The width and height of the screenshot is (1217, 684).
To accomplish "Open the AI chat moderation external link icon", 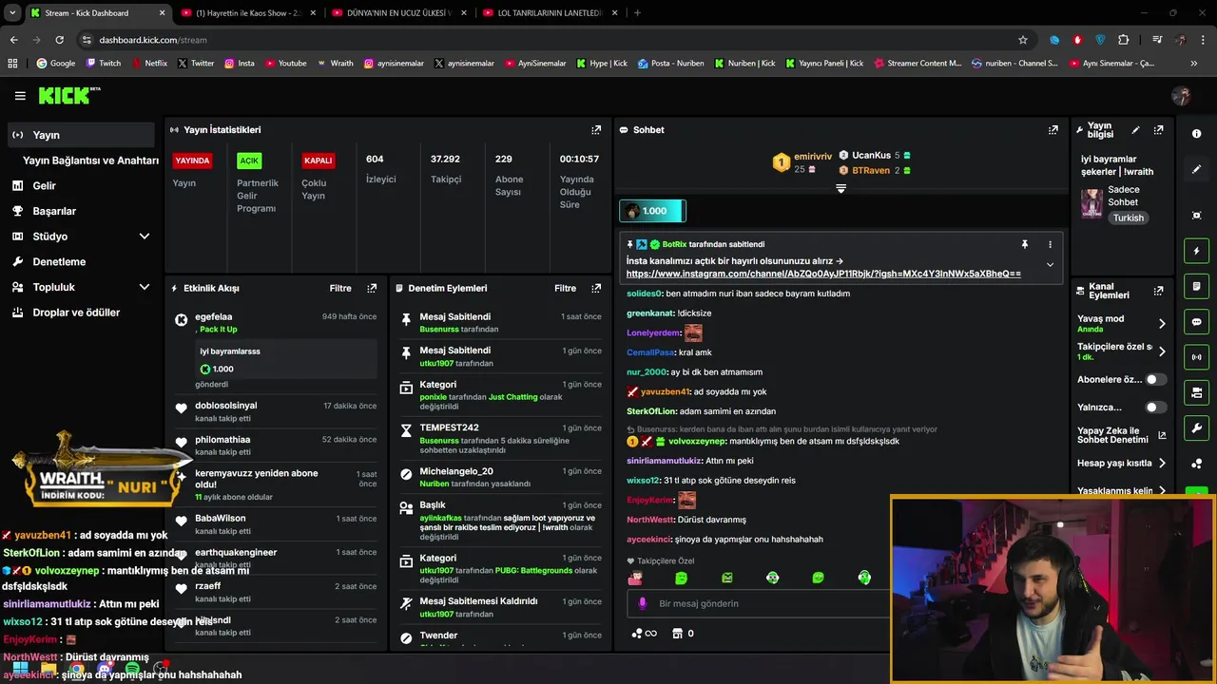I will pos(1161,436).
